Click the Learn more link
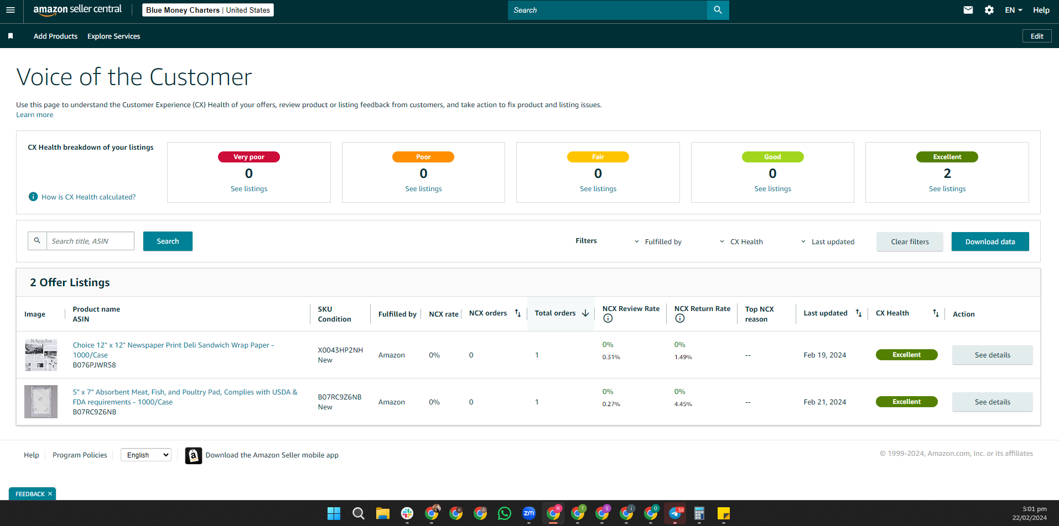The height and width of the screenshot is (526, 1059). [34, 115]
